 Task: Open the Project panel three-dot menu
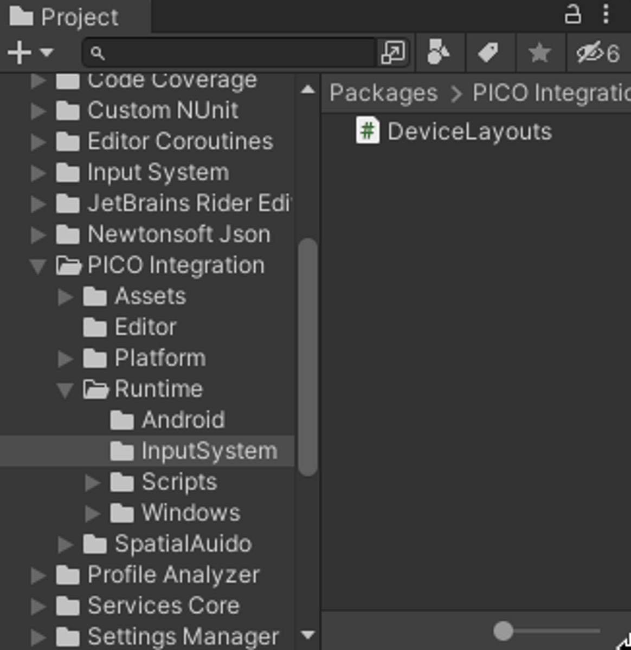[x=606, y=15]
